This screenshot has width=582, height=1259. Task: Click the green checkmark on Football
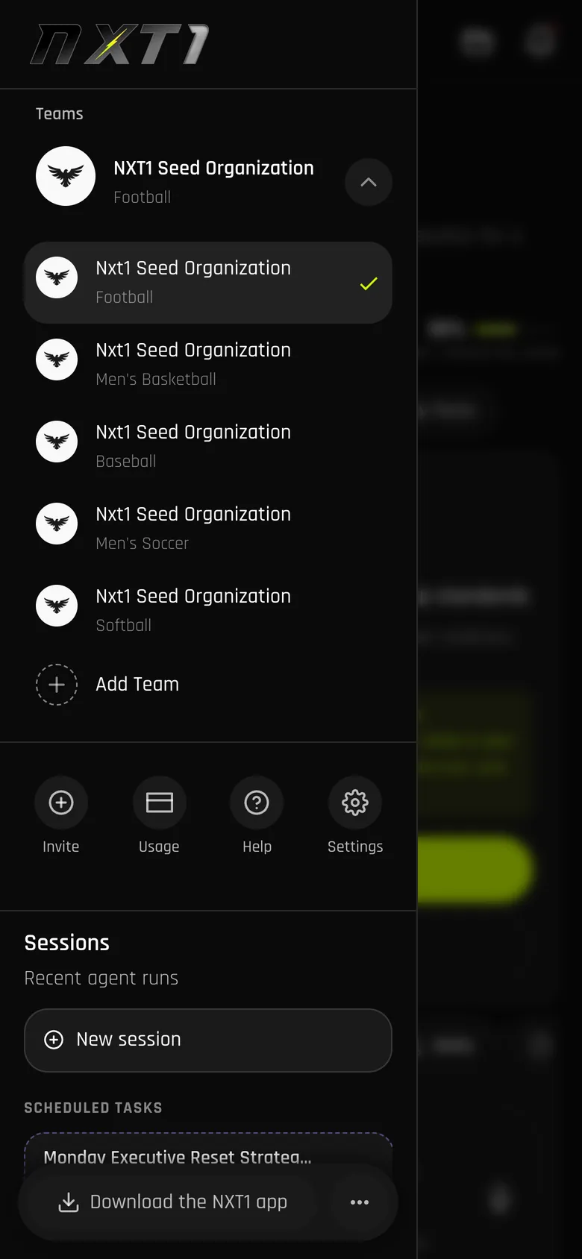[x=369, y=283]
